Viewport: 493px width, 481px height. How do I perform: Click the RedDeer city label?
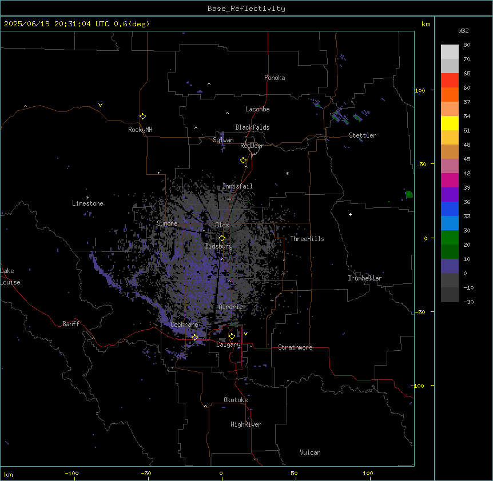pyautogui.click(x=252, y=146)
